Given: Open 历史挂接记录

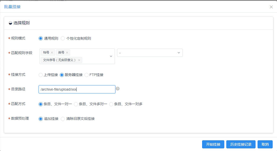Looking at the screenshot, I should (x=241, y=144).
